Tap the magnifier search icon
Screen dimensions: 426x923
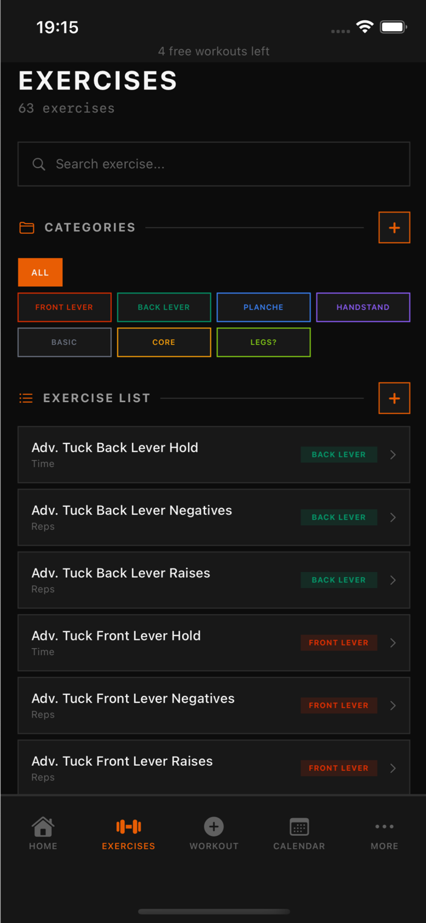tap(39, 164)
